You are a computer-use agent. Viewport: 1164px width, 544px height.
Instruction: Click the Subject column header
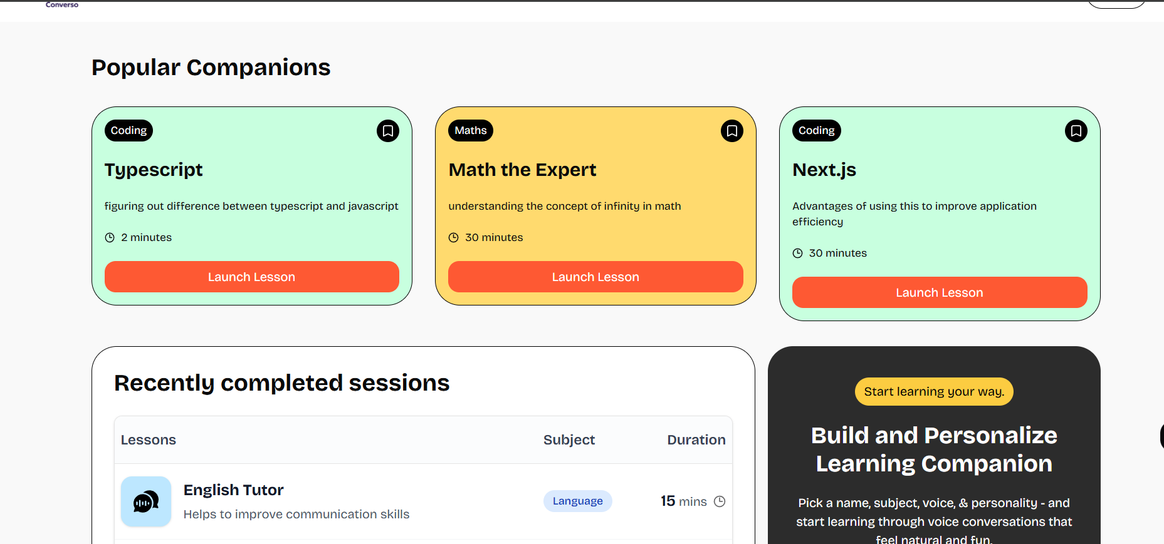coord(569,440)
